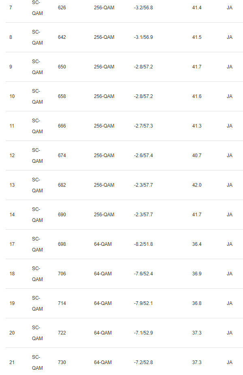Click the 36.8 value in channel 19 row
The image size is (243, 375).
coord(197,303)
